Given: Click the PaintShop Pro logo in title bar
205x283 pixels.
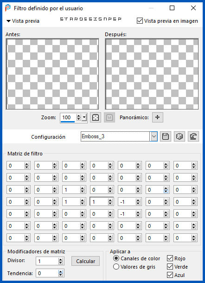Looking at the screenshot, I should (x=8, y=8).
